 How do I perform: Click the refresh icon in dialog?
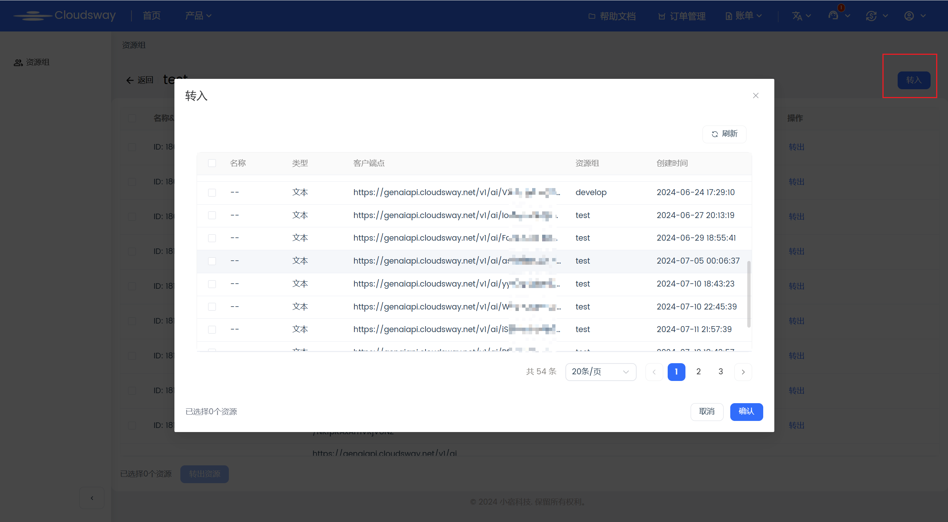click(x=715, y=134)
